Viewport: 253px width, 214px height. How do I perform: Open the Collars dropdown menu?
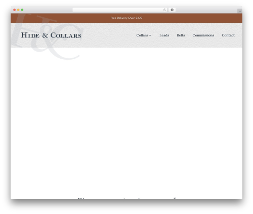pyautogui.click(x=144, y=35)
